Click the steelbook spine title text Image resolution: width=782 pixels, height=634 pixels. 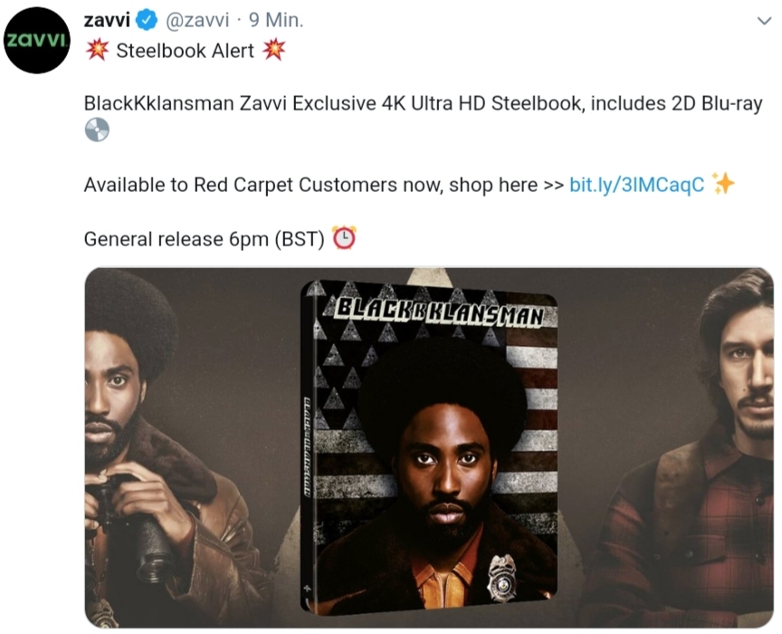[308, 447]
